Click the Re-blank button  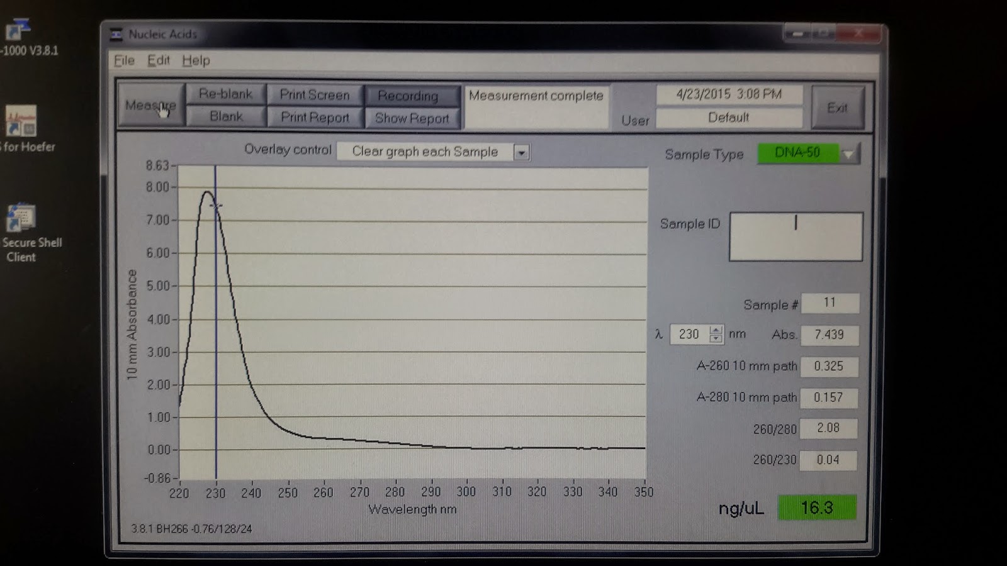pos(225,94)
